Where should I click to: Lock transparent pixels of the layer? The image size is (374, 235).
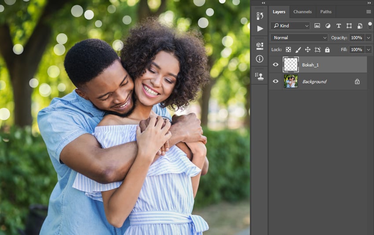click(x=288, y=50)
